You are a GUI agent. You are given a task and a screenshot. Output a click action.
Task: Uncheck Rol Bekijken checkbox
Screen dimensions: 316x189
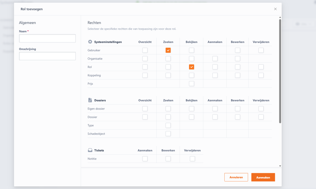click(191, 67)
